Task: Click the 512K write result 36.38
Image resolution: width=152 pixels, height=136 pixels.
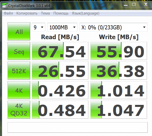Action: point(119,71)
